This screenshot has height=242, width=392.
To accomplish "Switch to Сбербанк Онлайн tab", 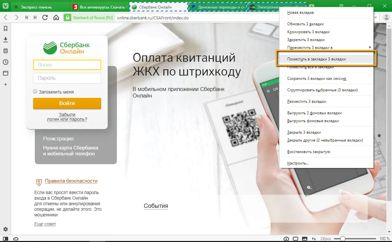I will (159, 7).
